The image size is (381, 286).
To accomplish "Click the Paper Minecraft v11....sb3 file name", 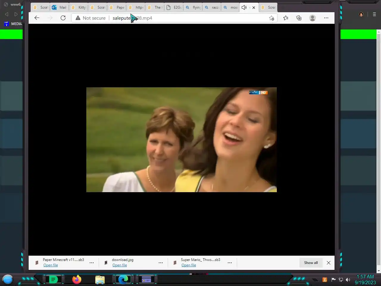I will click(x=63, y=260).
